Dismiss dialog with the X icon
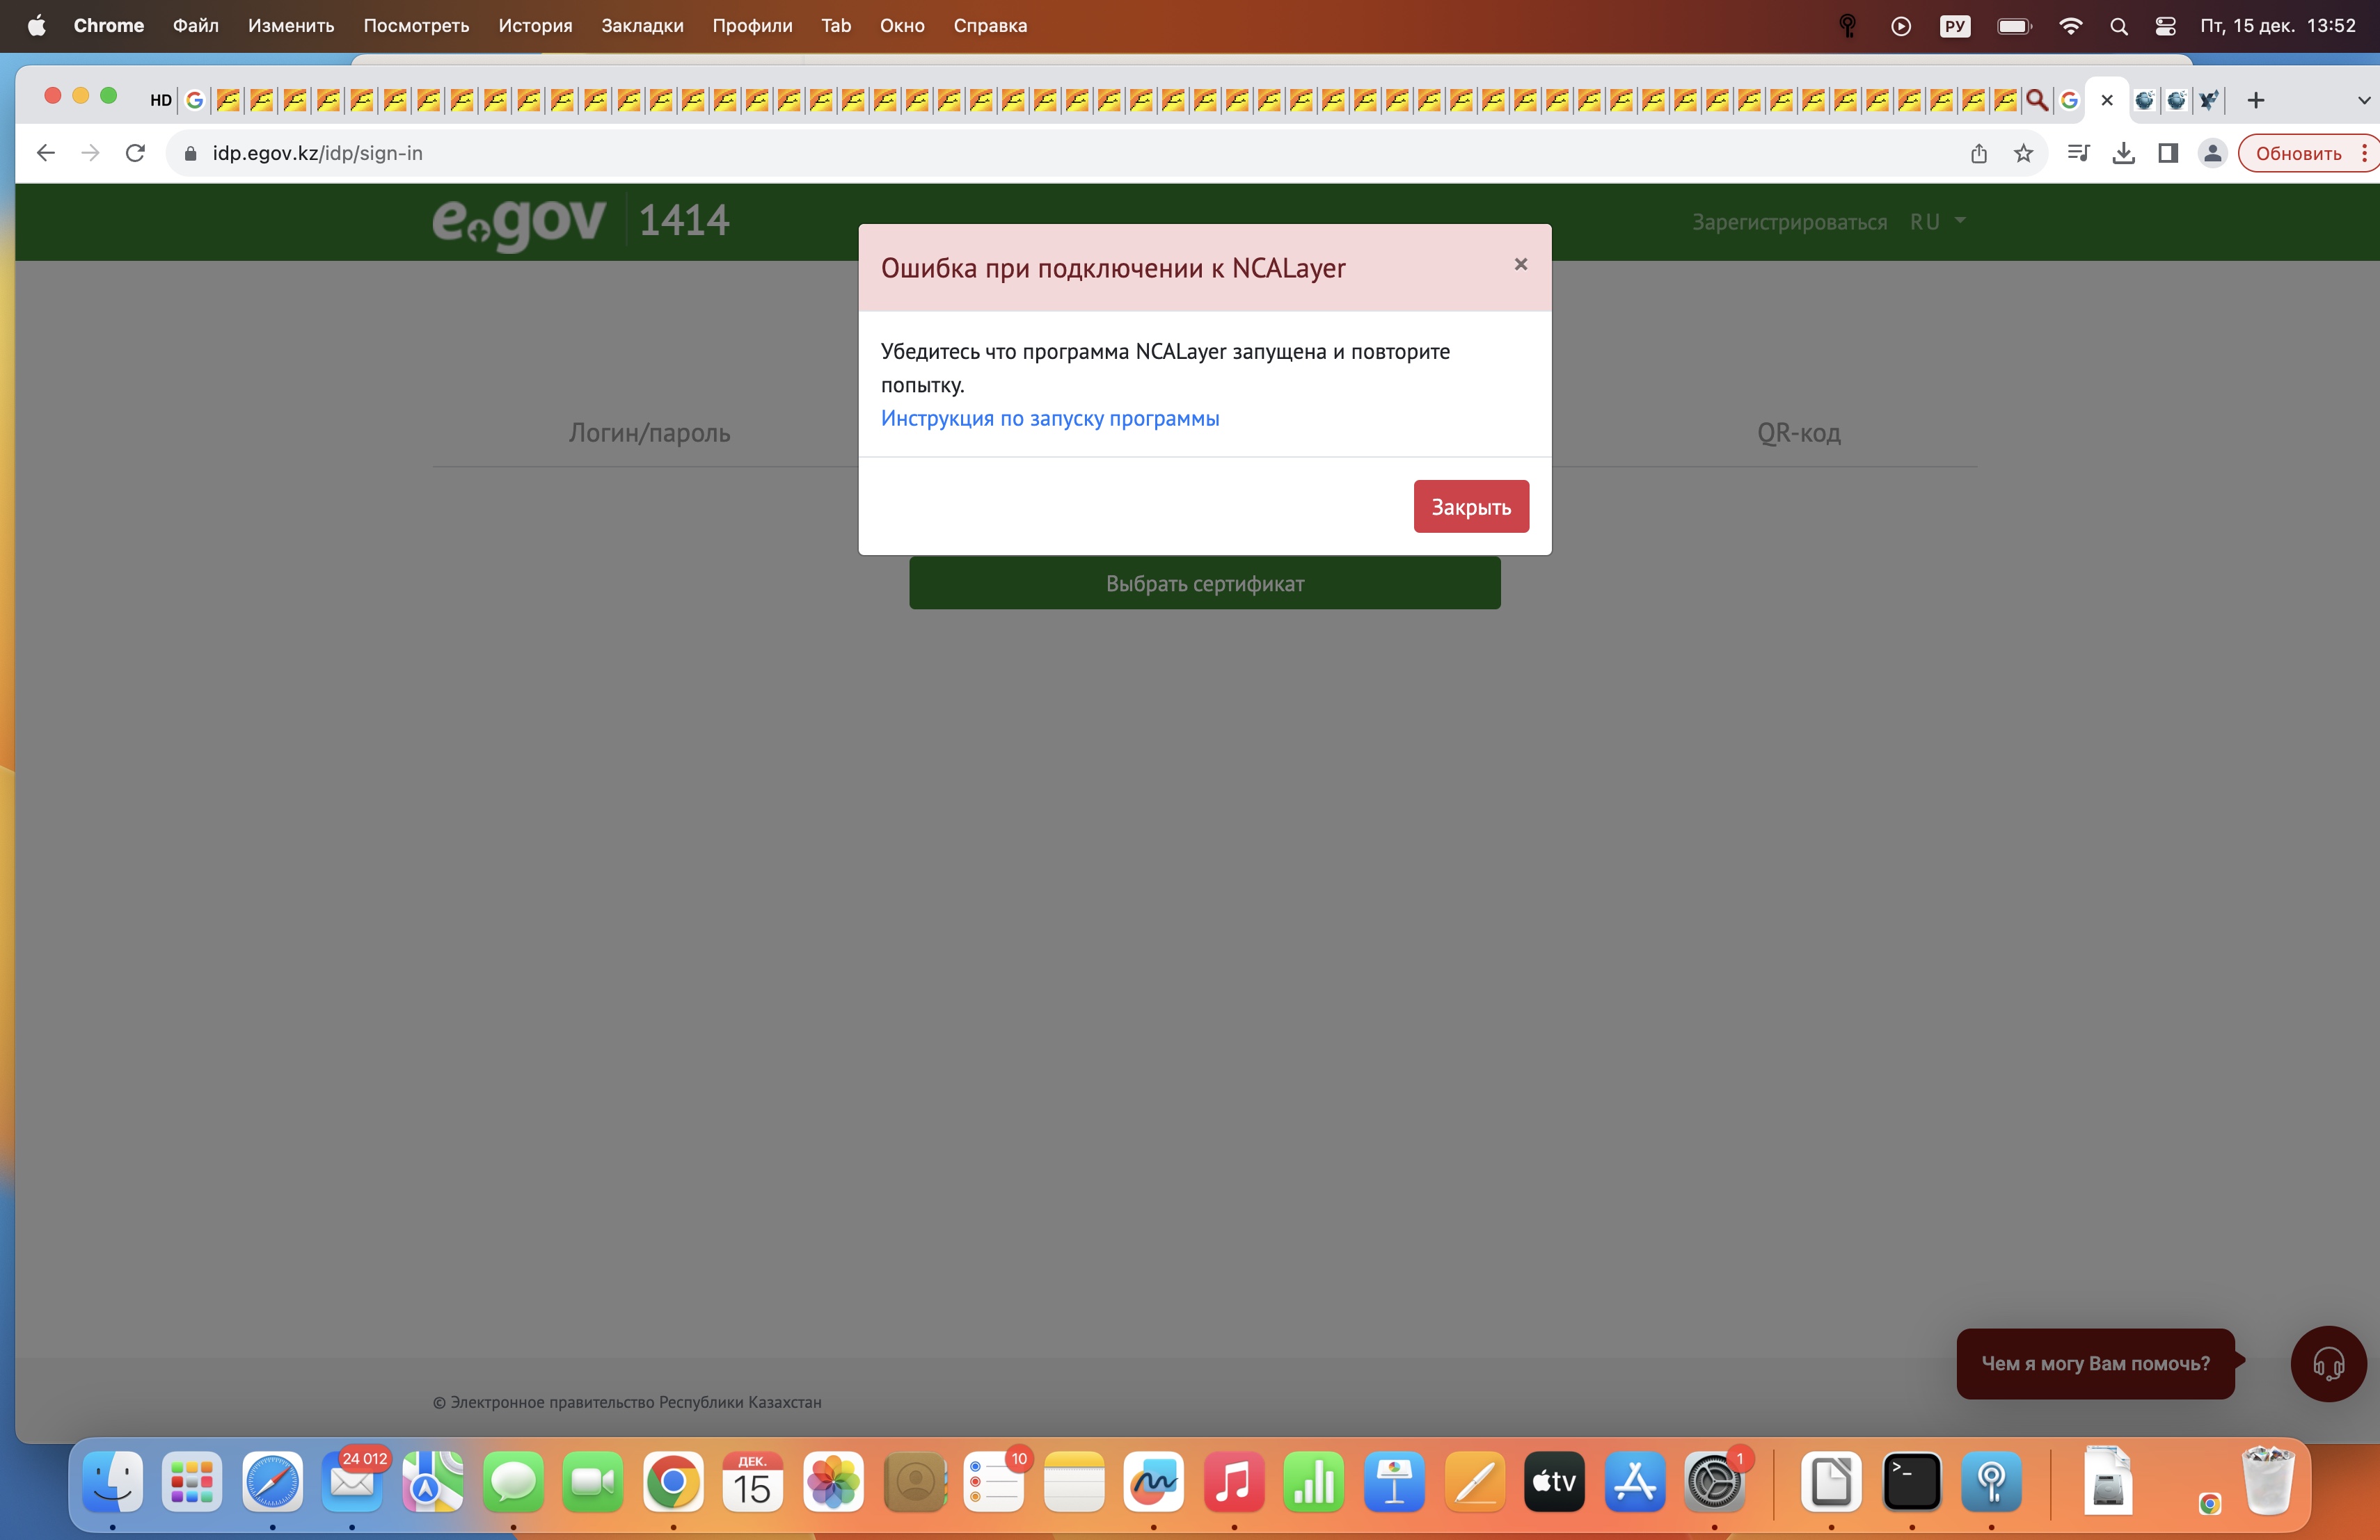 [x=1520, y=264]
